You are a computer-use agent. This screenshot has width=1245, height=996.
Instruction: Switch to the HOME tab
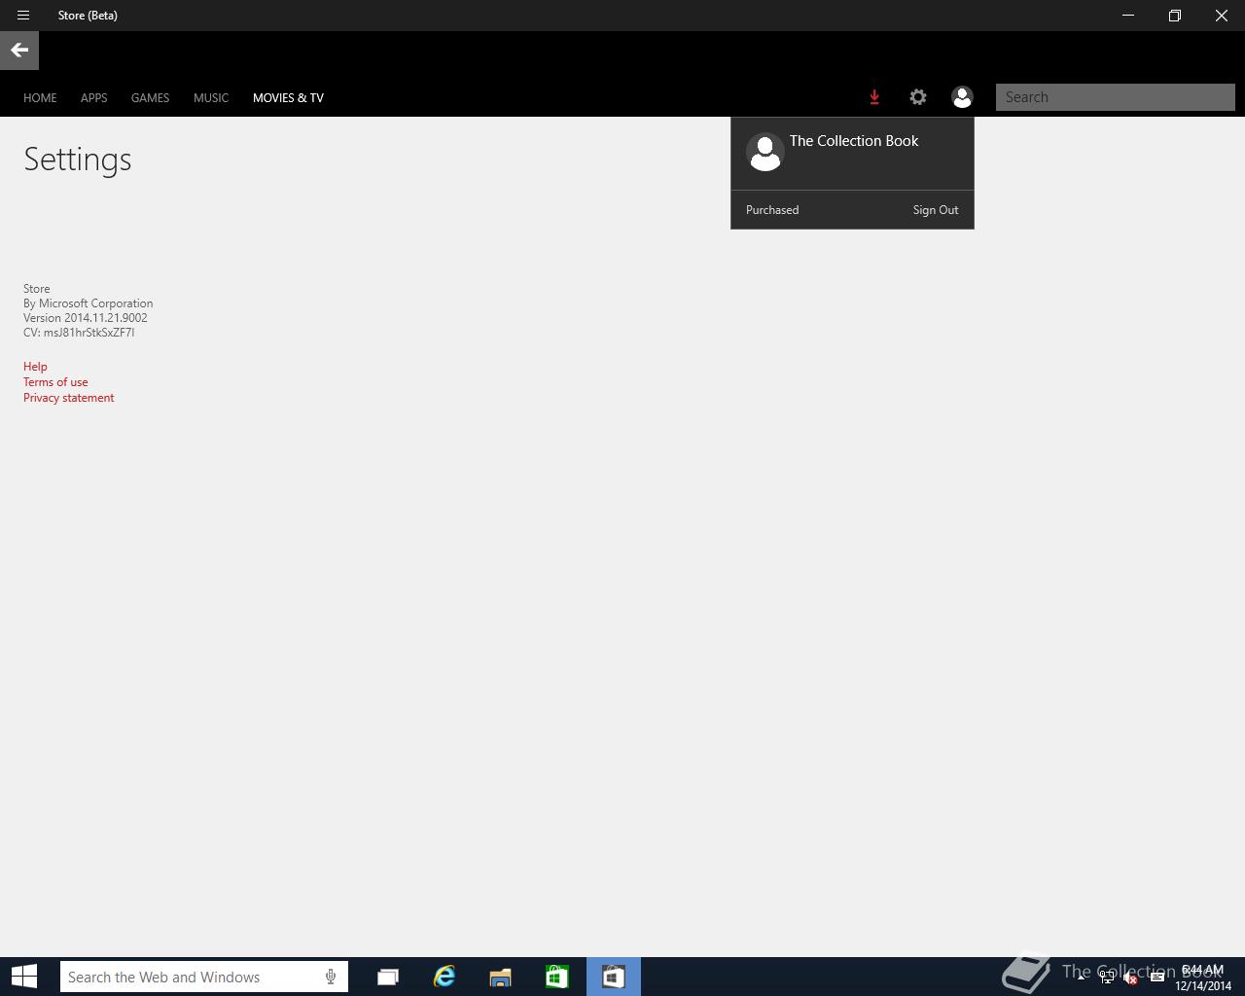[40, 98]
